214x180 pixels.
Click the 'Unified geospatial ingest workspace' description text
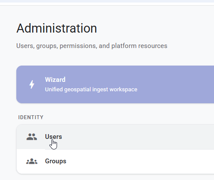[91, 90]
